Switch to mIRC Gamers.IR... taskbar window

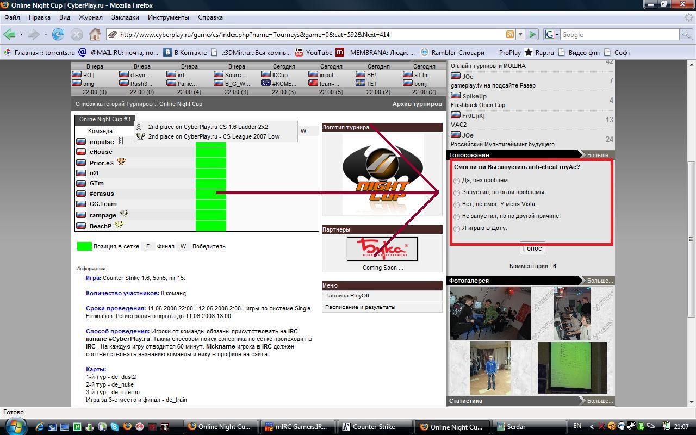(297, 427)
